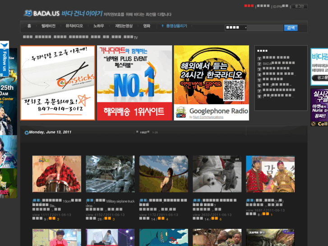Click the blue circle icon beside Monday date

coord(26,133)
